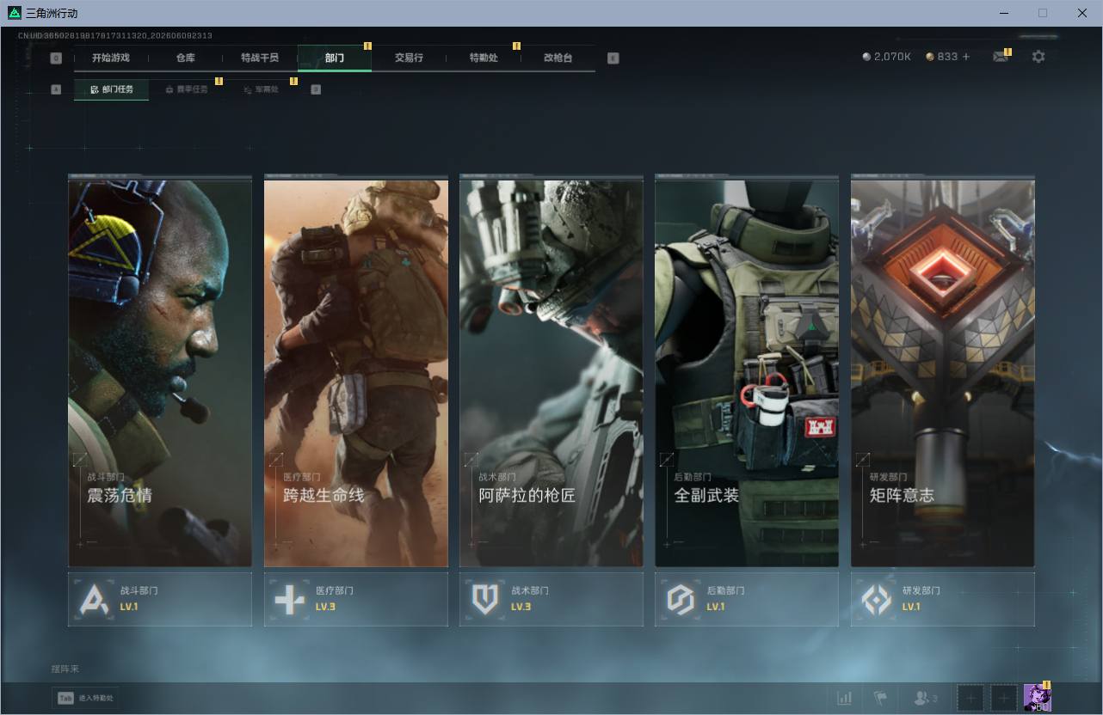Open the settings gear icon
The width and height of the screenshot is (1103, 715).
[x=1038, y=57]
